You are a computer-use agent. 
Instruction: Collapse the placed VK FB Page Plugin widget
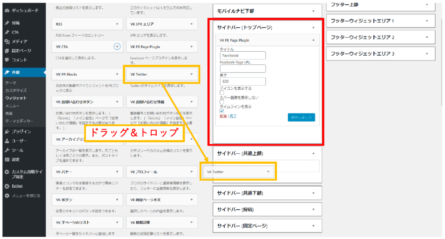coord(314,40)
